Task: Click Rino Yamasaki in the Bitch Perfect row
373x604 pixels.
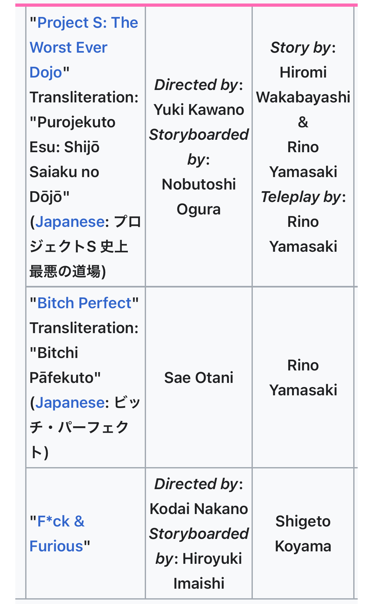Action: click(303, 377)
